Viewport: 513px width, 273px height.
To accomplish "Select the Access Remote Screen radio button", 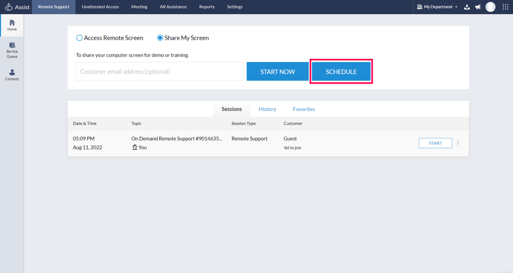I will (x=80, y=38).
